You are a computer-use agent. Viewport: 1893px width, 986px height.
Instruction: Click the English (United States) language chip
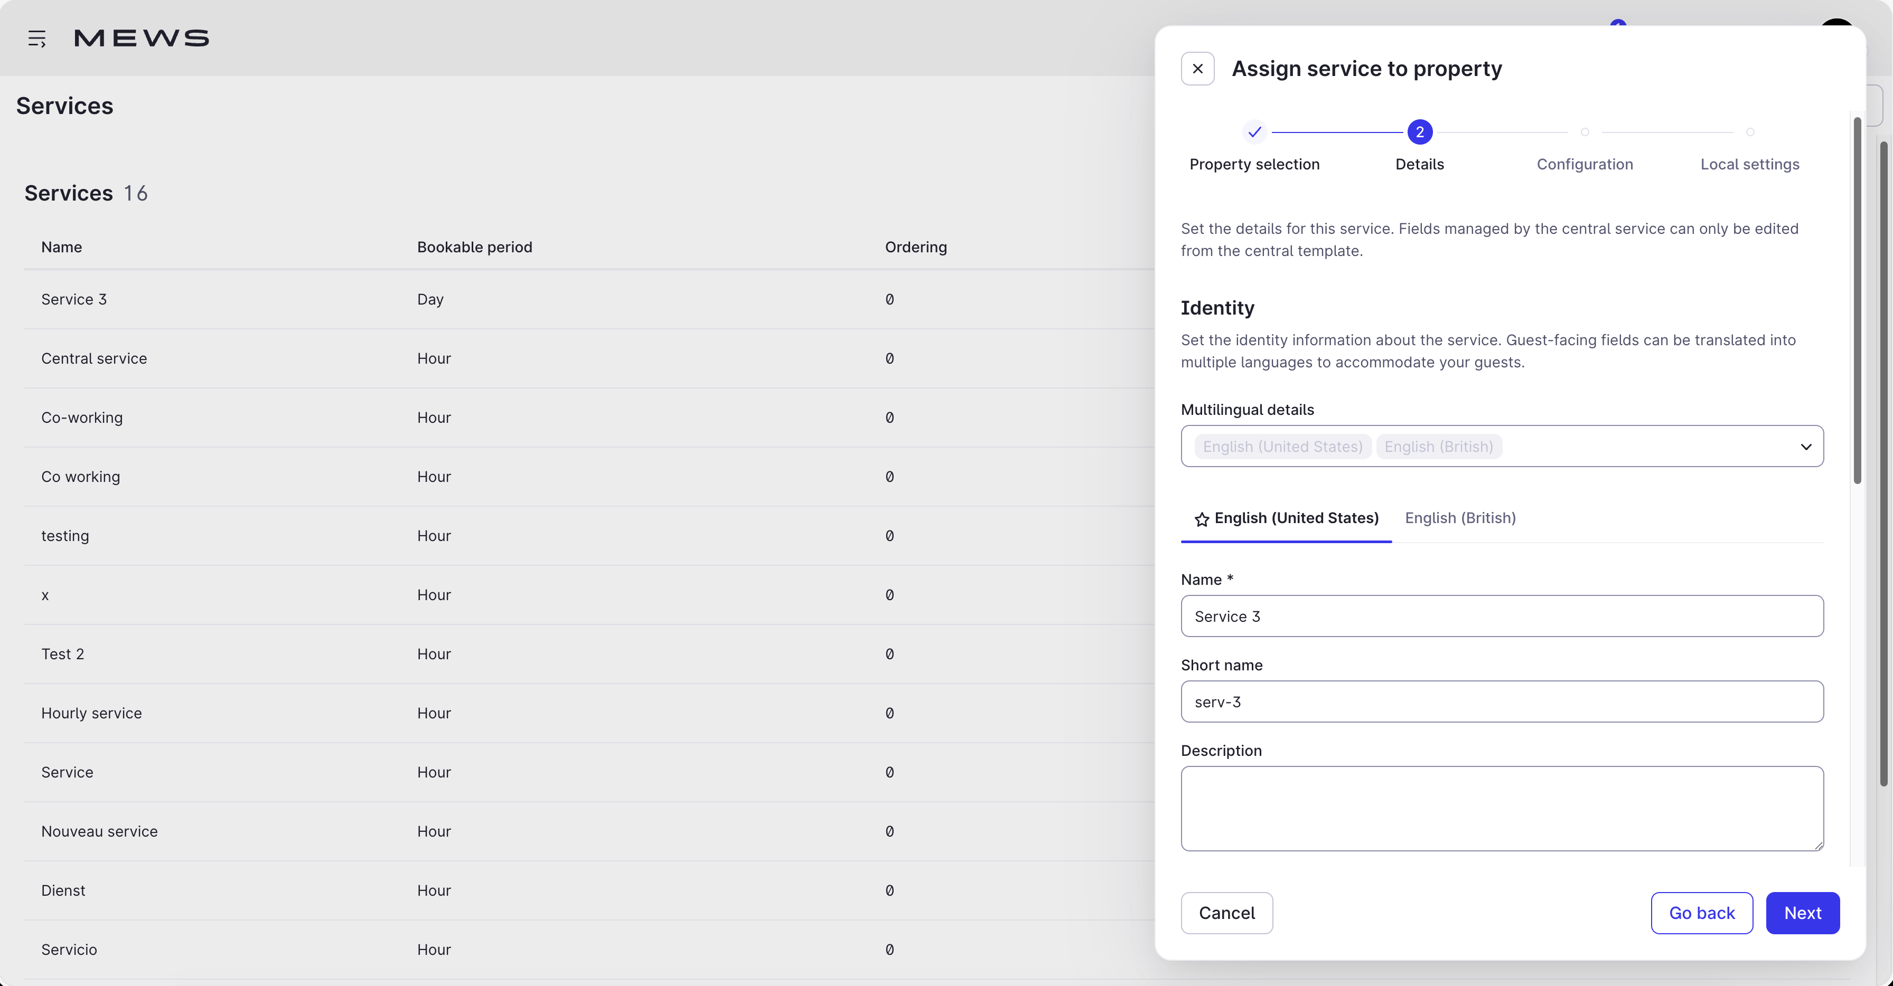[x=1282, y=447]
